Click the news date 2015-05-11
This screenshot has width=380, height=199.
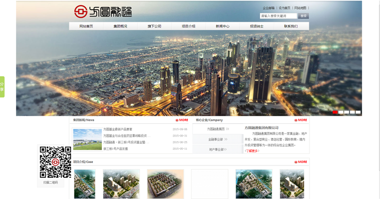tap(180, 149)
